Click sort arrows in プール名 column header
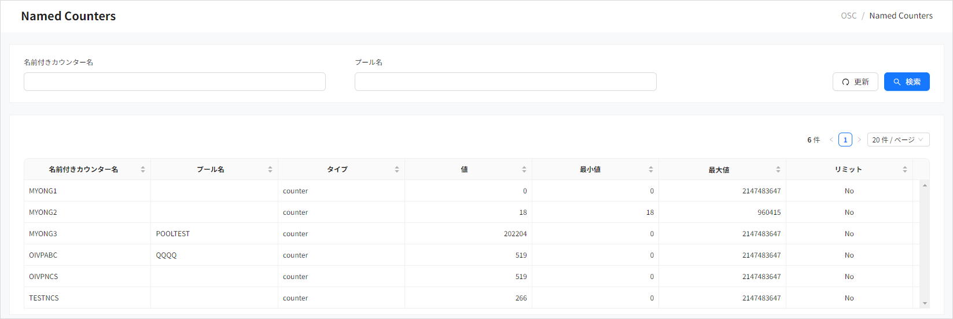Image resolution: width=953 pixels, height=319 pixels. pyautogui.click(x=270, y=170)
